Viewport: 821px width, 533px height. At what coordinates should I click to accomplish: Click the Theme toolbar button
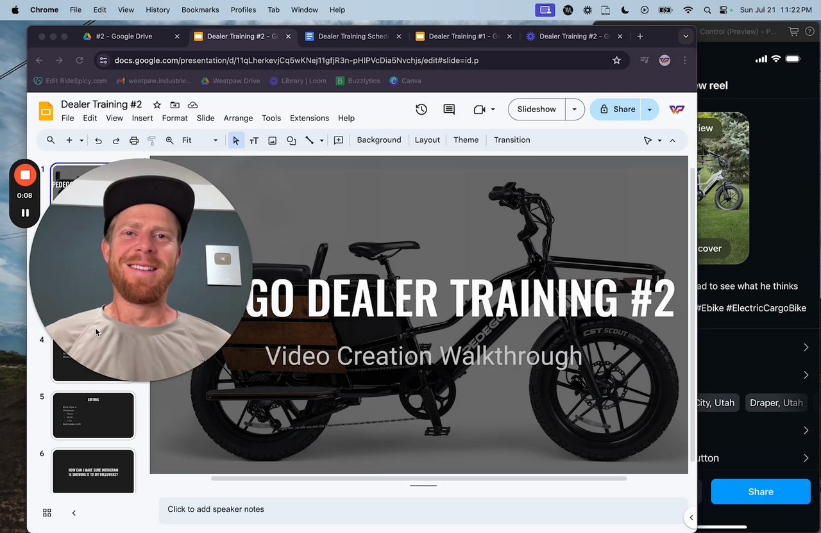point(466,140)
